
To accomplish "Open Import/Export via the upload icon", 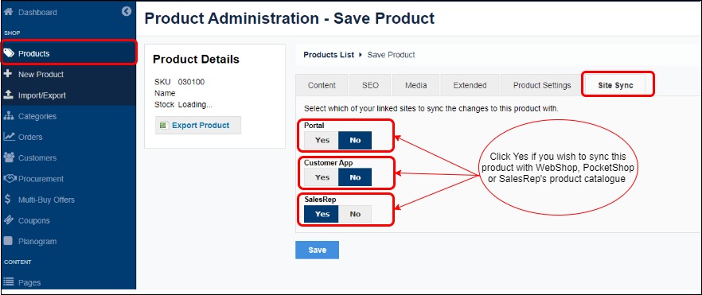I will point(8,95).
